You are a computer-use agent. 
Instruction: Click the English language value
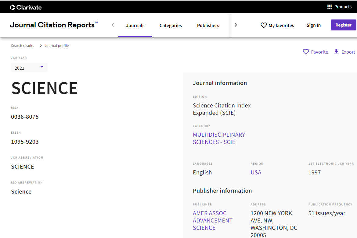point(202,172)
